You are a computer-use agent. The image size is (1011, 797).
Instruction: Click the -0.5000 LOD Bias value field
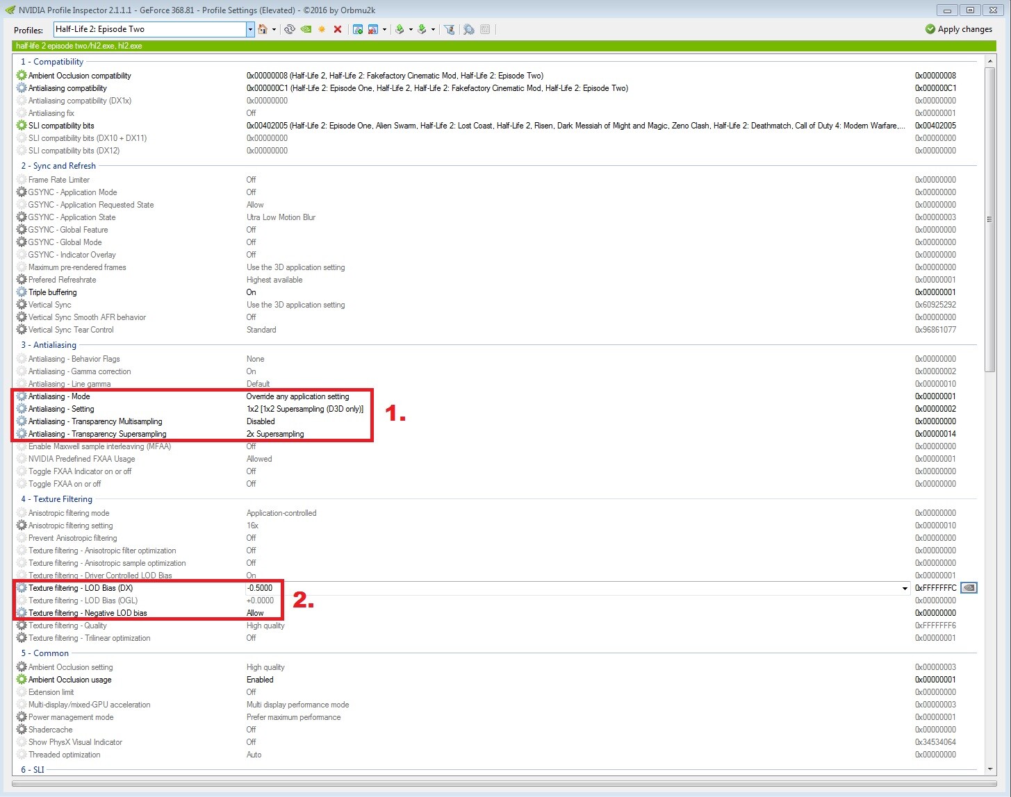click(x=573, y=588)
